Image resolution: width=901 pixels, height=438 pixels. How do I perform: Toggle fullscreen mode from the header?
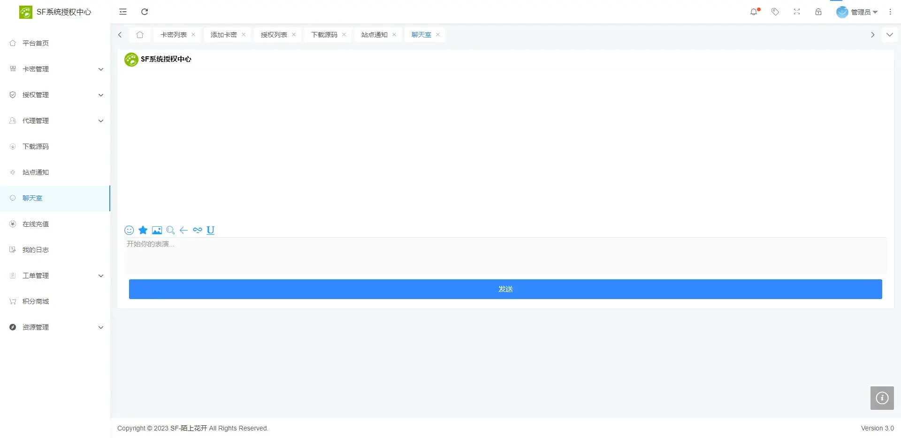797,12
